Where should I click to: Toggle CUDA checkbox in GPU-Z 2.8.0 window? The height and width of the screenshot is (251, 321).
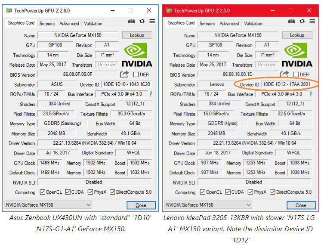click(68, 192)
